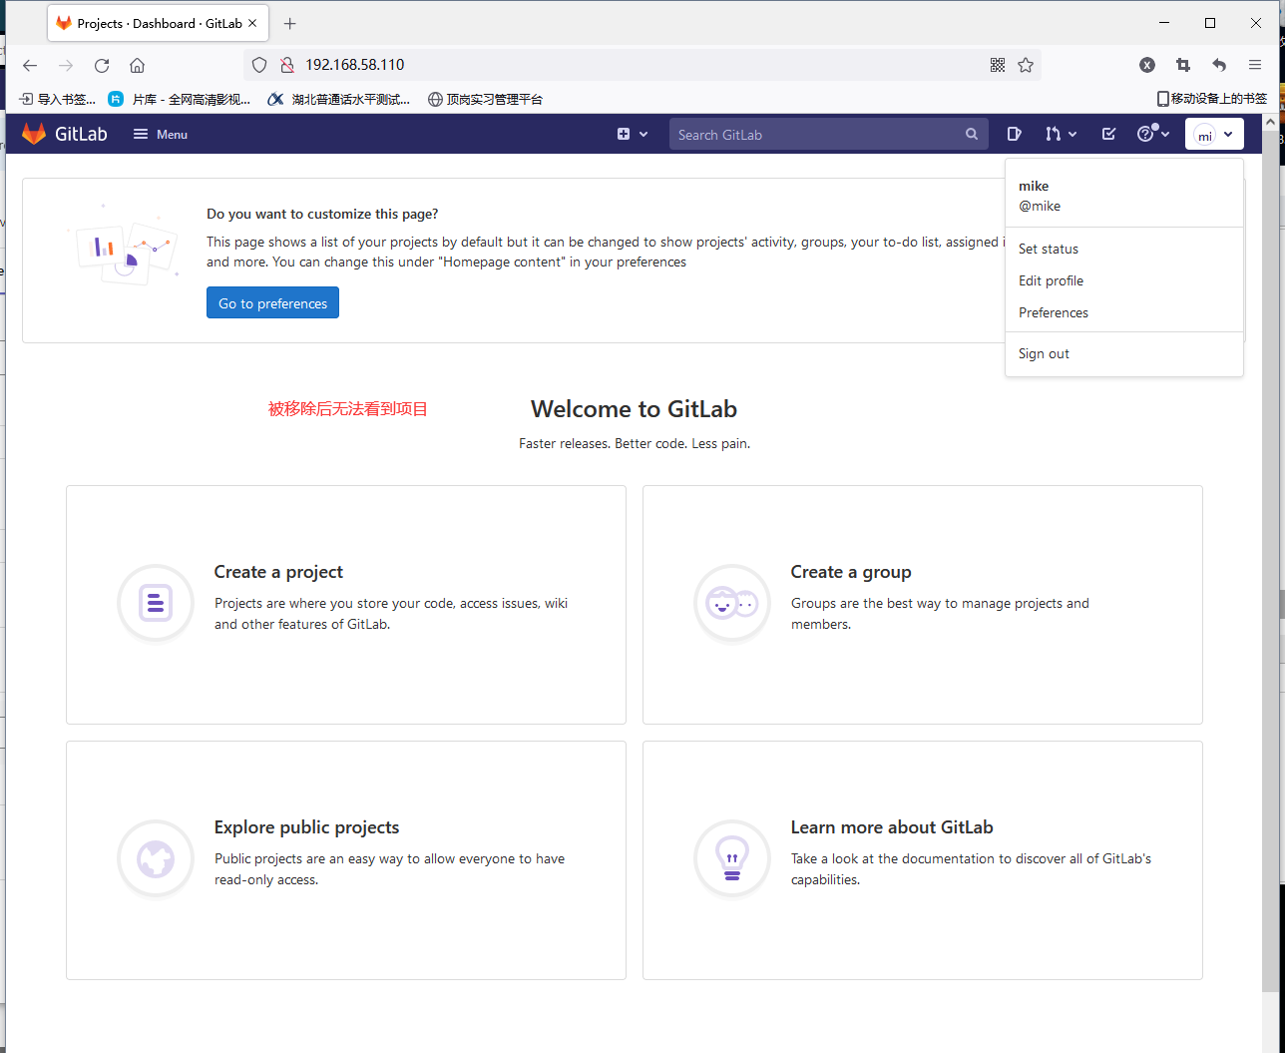
Task: Open Learn more about GitLab card
Action: (923, 860)
